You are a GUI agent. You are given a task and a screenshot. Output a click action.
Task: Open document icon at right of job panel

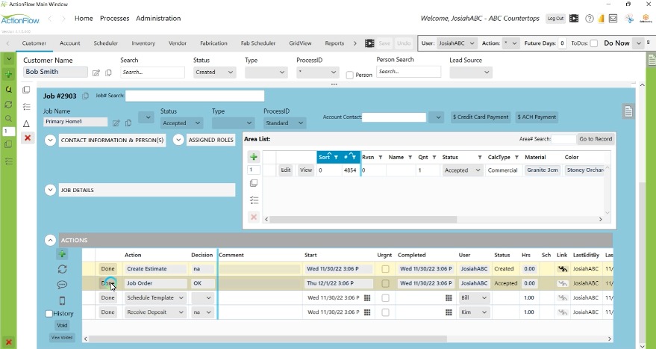point(628,111)
